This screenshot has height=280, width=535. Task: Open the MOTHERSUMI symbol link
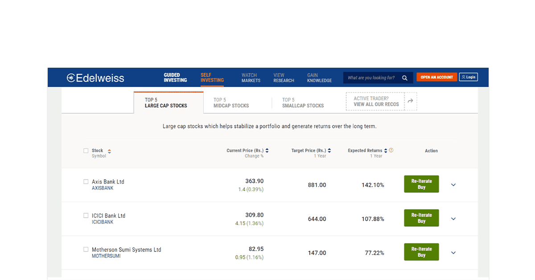[106, 256]
